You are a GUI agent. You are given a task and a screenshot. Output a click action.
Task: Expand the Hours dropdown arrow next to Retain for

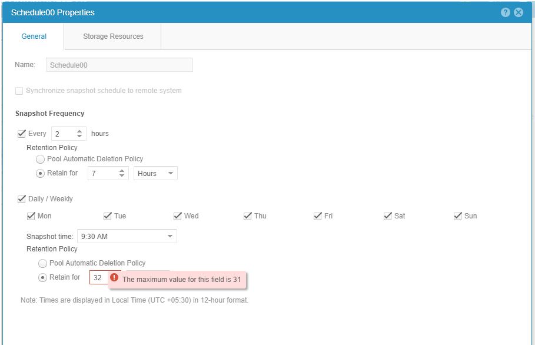point(171,173)
